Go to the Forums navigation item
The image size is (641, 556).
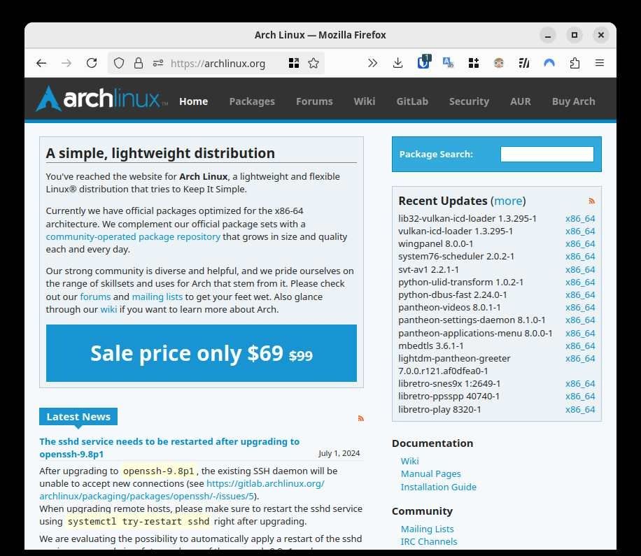(x=314, y=101)
